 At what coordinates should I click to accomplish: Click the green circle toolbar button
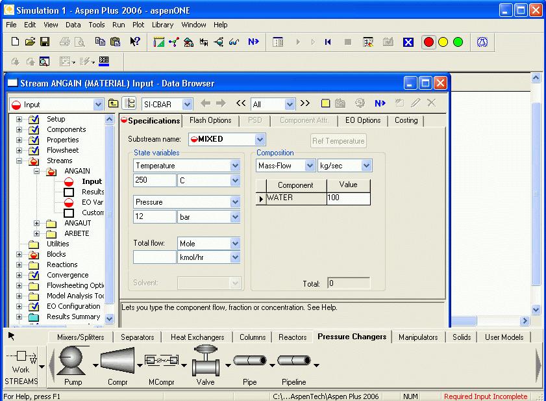coord(458,42)
